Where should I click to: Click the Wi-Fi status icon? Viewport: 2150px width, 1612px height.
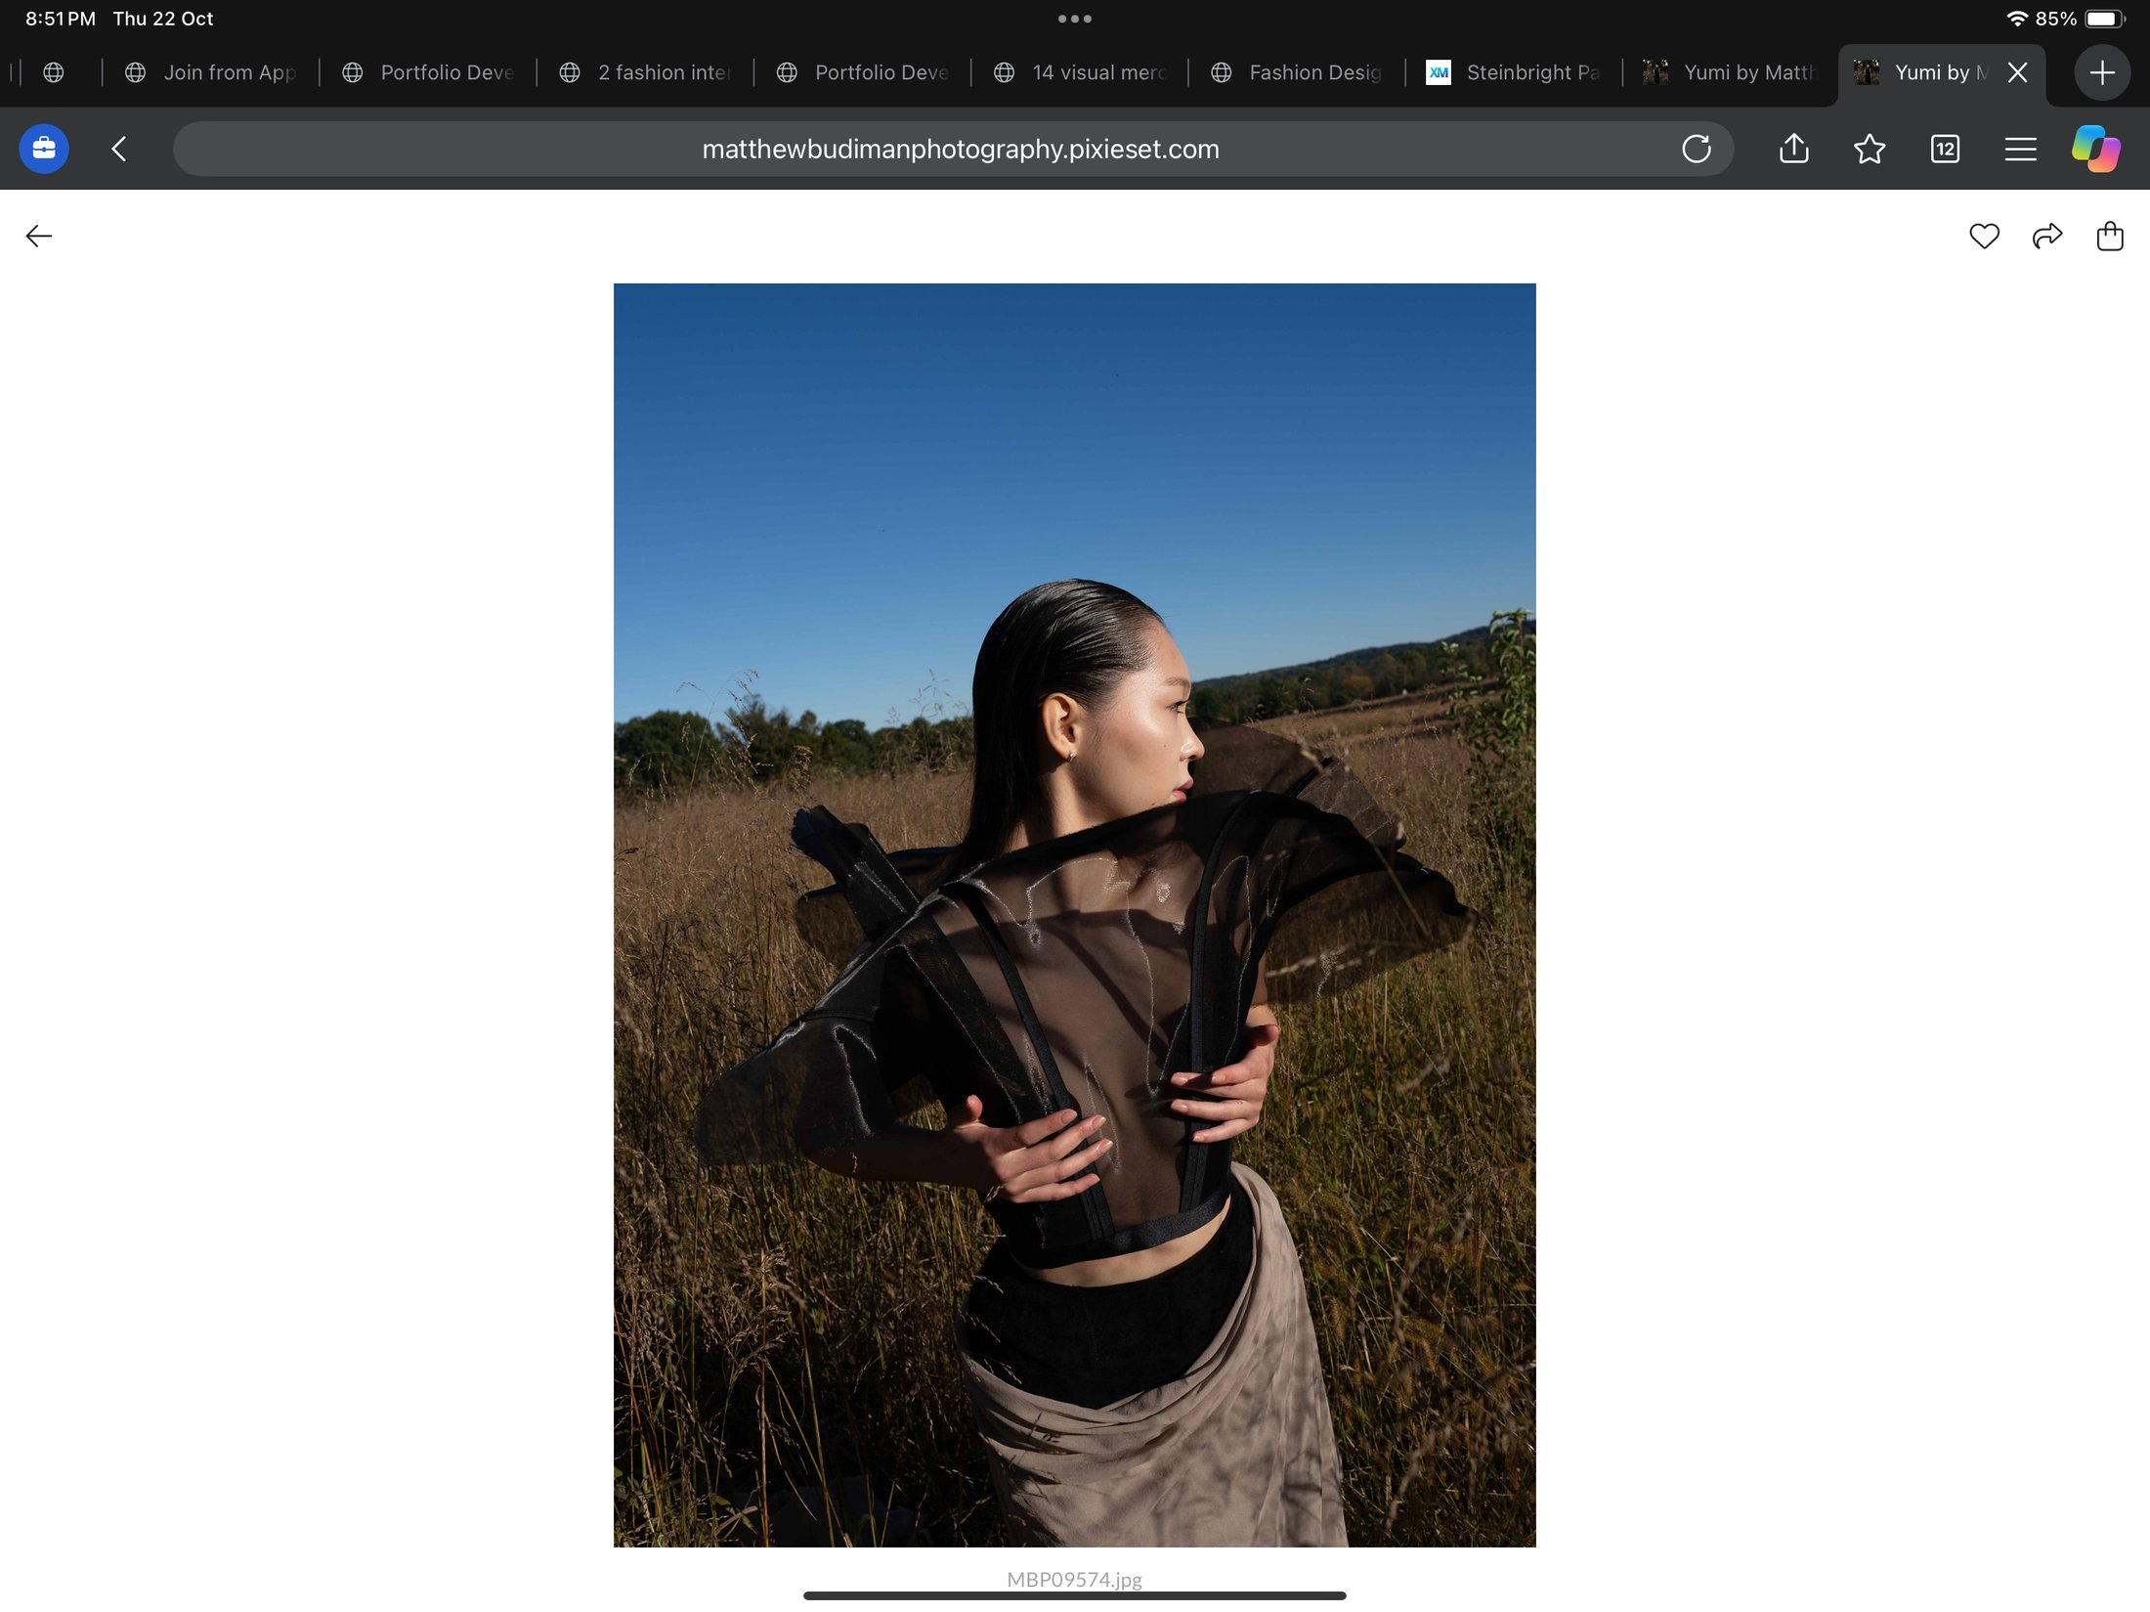tap(2016, 19)
